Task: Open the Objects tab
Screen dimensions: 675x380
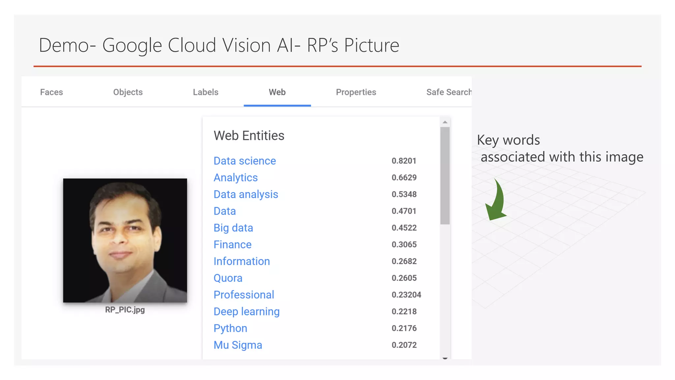Action: tap(128, 92)
